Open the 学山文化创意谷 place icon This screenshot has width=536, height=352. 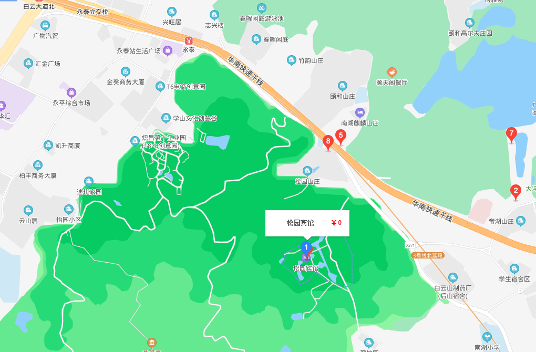[166, 118]
